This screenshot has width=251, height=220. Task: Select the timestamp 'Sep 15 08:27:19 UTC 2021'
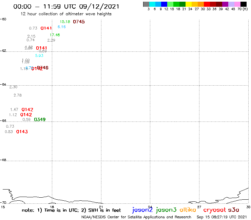[x=222, y=217]
